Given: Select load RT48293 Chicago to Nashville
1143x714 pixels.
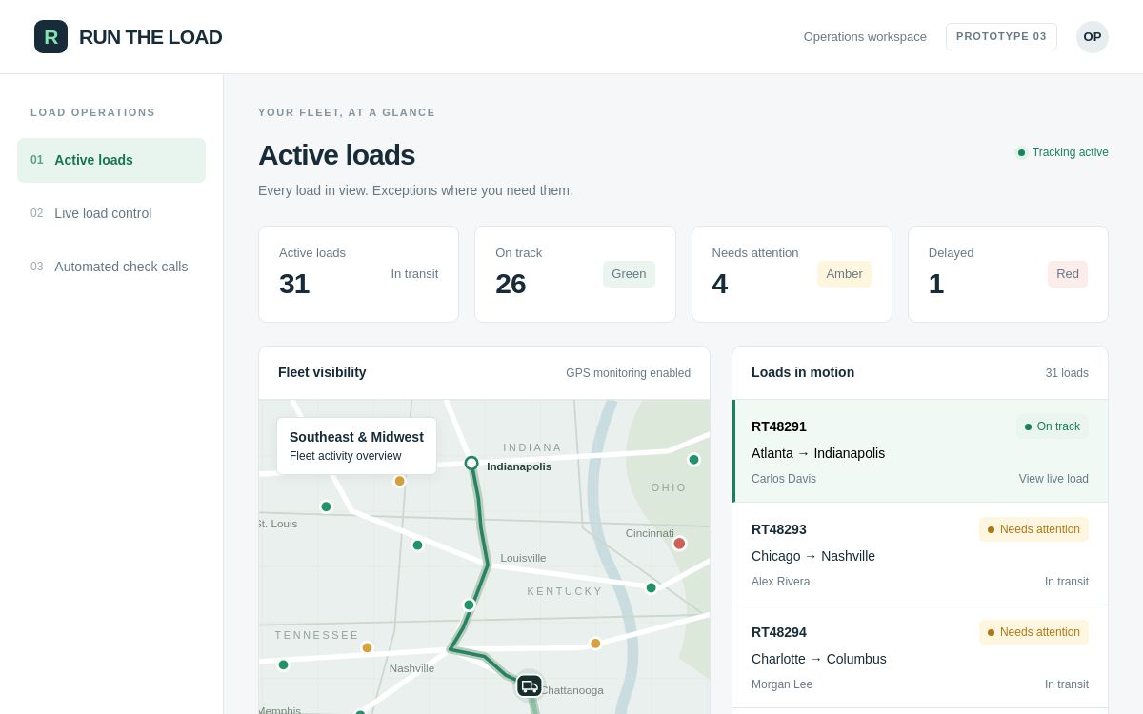Looking at the screenshot, I should click(x=920, y=554).
